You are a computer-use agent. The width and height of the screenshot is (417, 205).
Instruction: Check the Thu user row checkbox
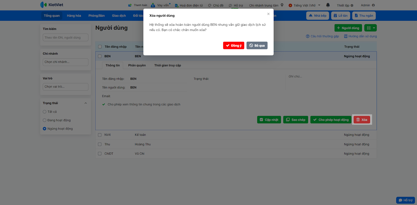coord(100,144)
